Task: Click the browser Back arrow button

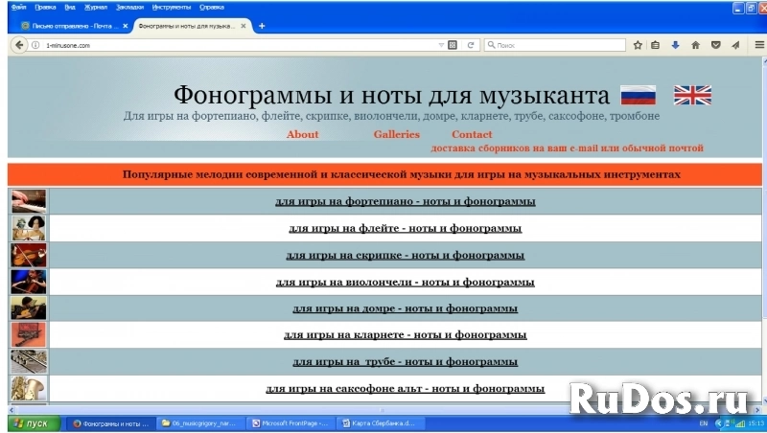Action: (18, 45)
